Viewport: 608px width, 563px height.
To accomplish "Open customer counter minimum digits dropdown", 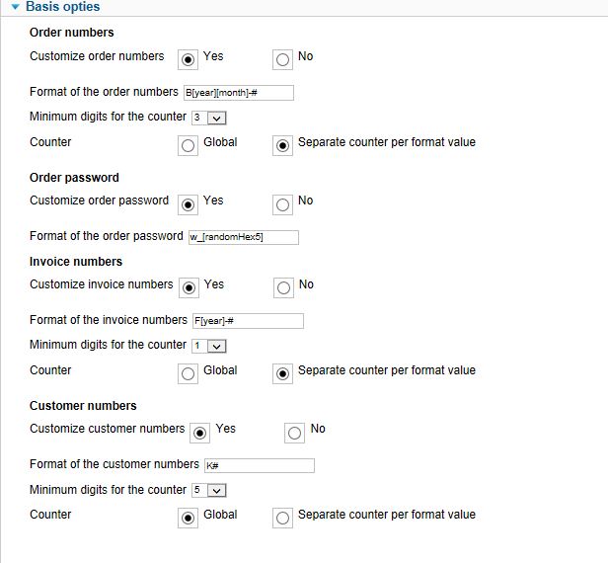I will tap(209, 491).
